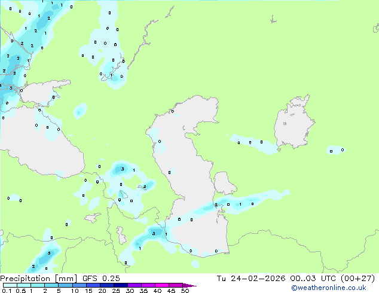Click the 1–2 mm legend color box
This screenshot has height=293, width=379.
[x=38, y=285]
